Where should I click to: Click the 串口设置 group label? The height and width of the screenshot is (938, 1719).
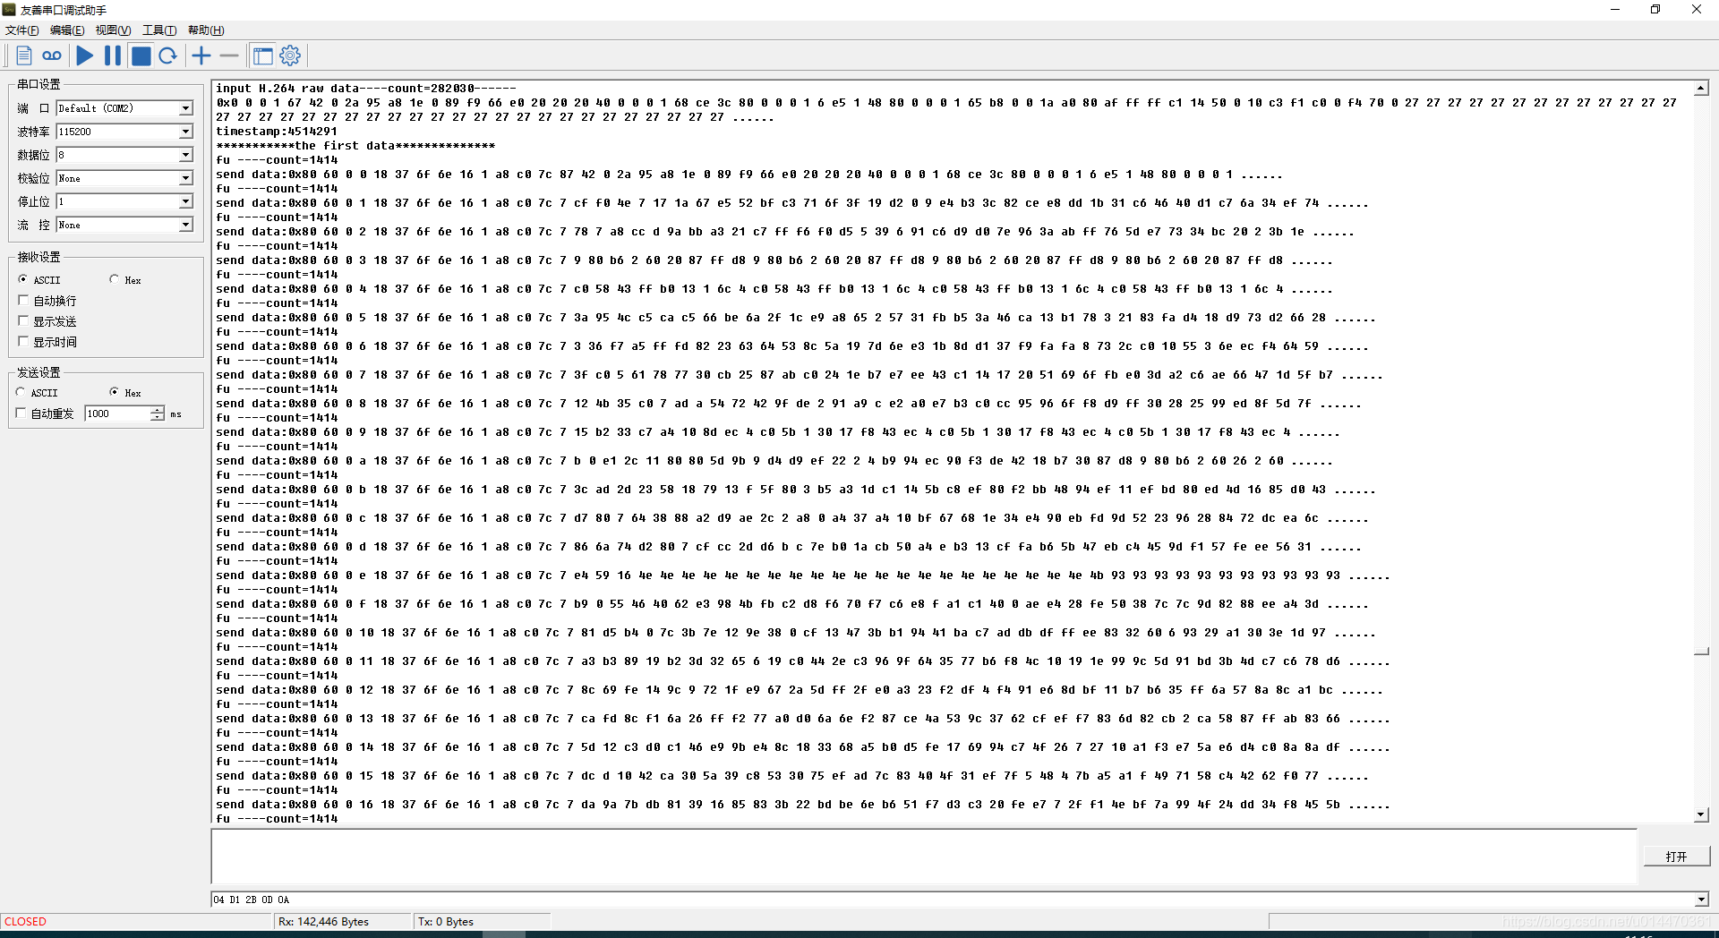point(38,84)
